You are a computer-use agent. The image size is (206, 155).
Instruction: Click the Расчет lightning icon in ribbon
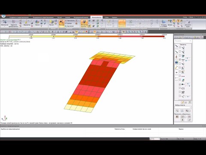pos(51,23)
